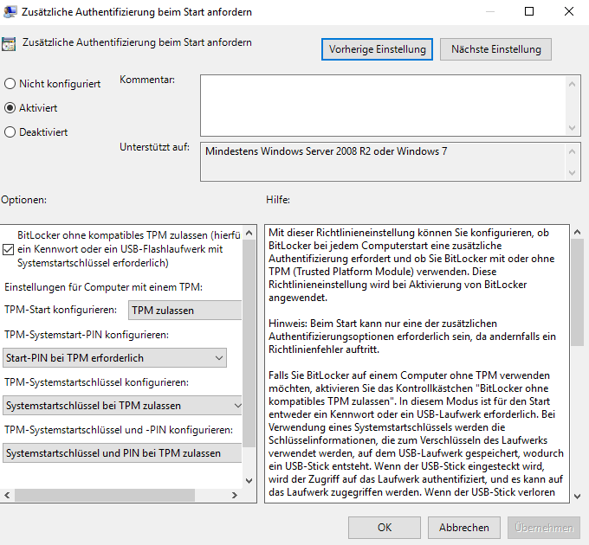Click the TPM-Systemstart-PIN konfigurieren label
This screenshot has width=589, height=545.
pyautogui.click(x=87, y=335)
